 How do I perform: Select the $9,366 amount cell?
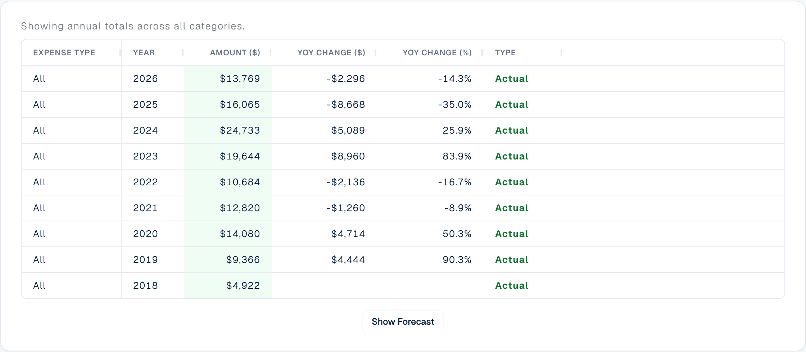tap(228, 260)
